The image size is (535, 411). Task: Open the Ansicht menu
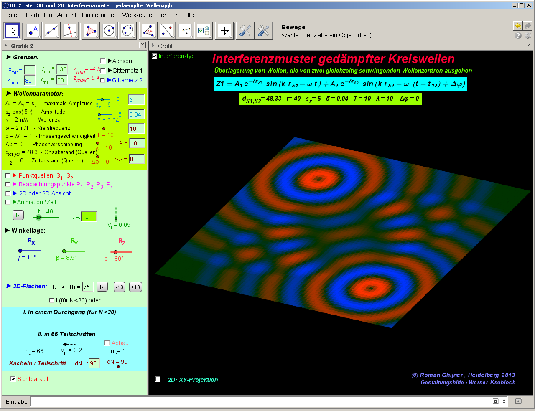67,15
